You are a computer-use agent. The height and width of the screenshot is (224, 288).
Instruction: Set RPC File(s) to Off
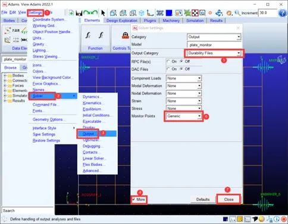click(x=181, y=62)
